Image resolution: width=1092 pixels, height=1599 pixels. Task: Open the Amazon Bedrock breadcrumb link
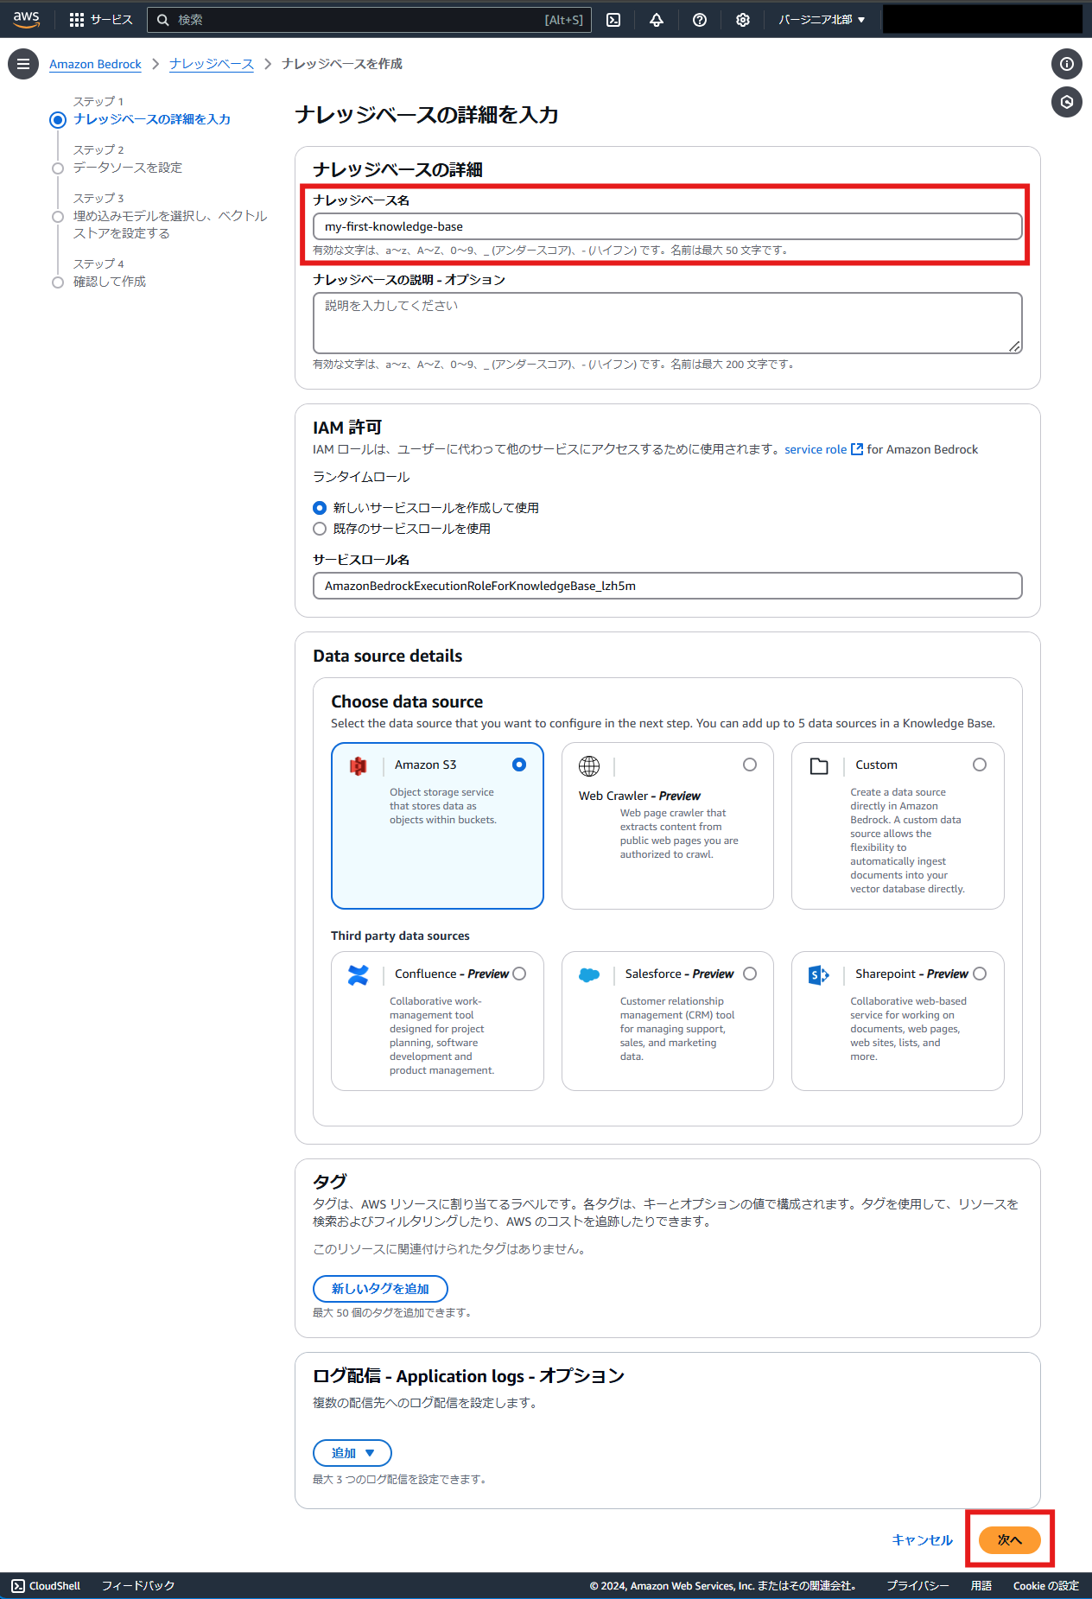click(x=95, y=64)
